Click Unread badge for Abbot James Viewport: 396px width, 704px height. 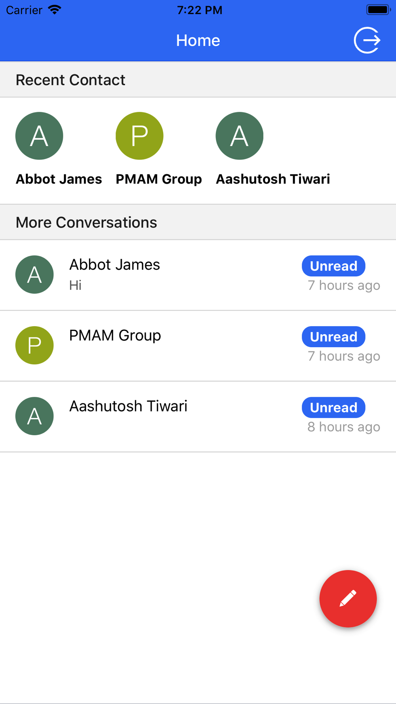[x=333, y=266]
